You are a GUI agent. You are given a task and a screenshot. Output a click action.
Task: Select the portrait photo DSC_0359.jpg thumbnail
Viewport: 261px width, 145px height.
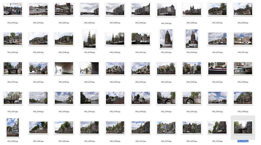(13, 127)
